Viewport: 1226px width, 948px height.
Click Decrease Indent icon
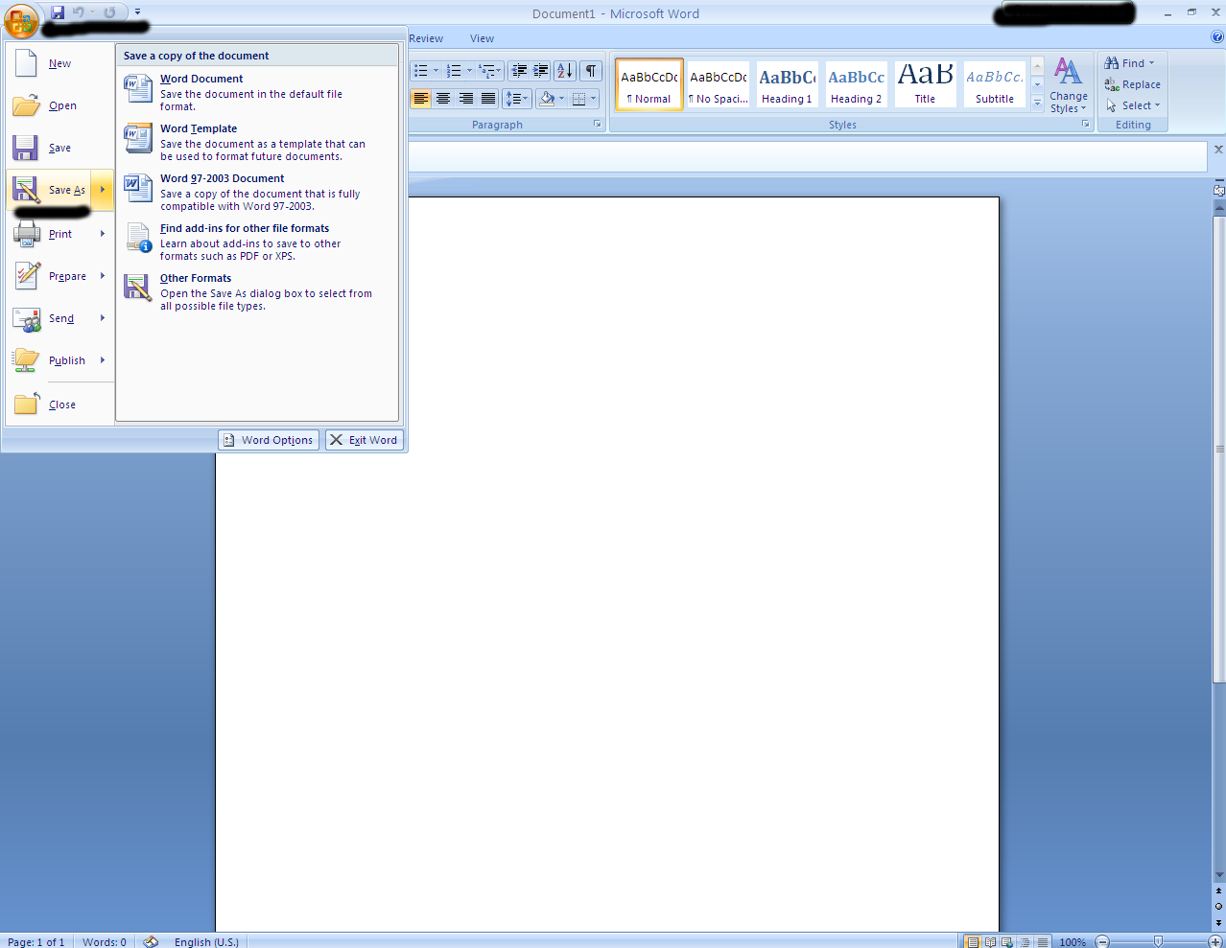coord(519,71)
